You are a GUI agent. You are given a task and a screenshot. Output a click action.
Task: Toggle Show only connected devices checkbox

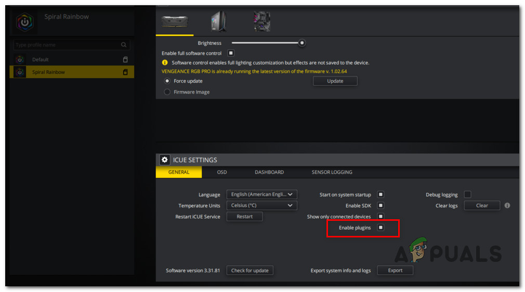pyautogui.click(x=380, y=217)
